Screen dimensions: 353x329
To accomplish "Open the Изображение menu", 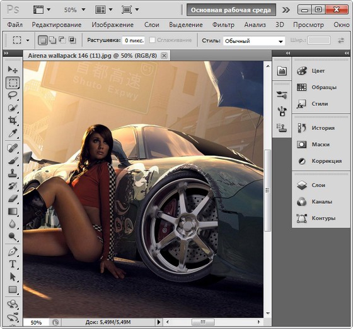I will (x=113, y=25).
